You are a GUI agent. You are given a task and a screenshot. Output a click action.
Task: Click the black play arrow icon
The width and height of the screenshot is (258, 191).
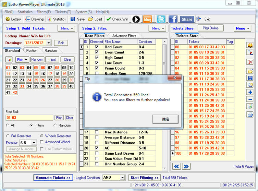pyautogui.click(x=136, y=20)
